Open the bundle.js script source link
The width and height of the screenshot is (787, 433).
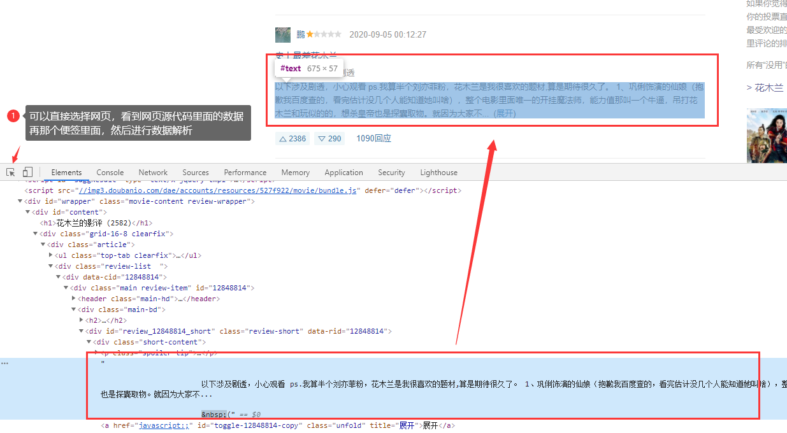pyautogui.click(x=218, y=190)
